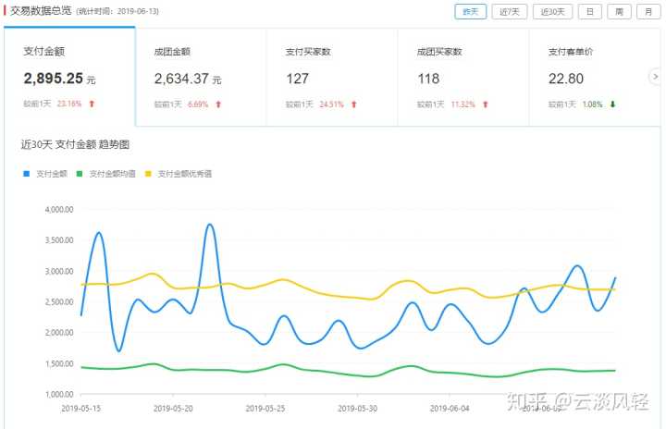
Task: Open the 成团买家数 metric card
Action: [462, 77]
